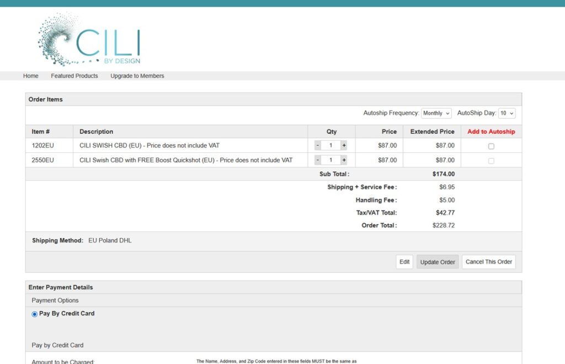Go to Featured Products
The height and width of the screenshot is (364, 565).
(x=74, y=76)
